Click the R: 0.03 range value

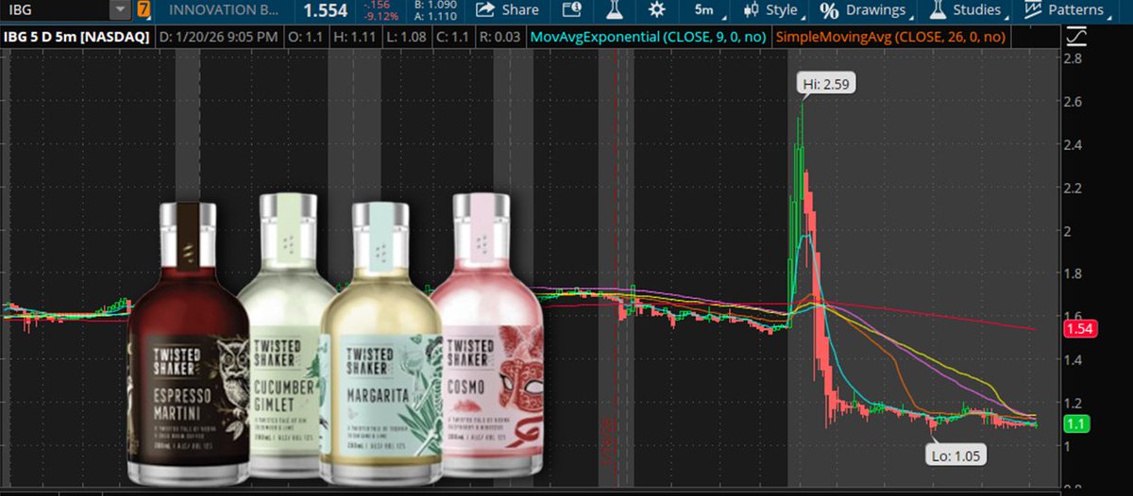pyautogui.click(x=501, y=38)
